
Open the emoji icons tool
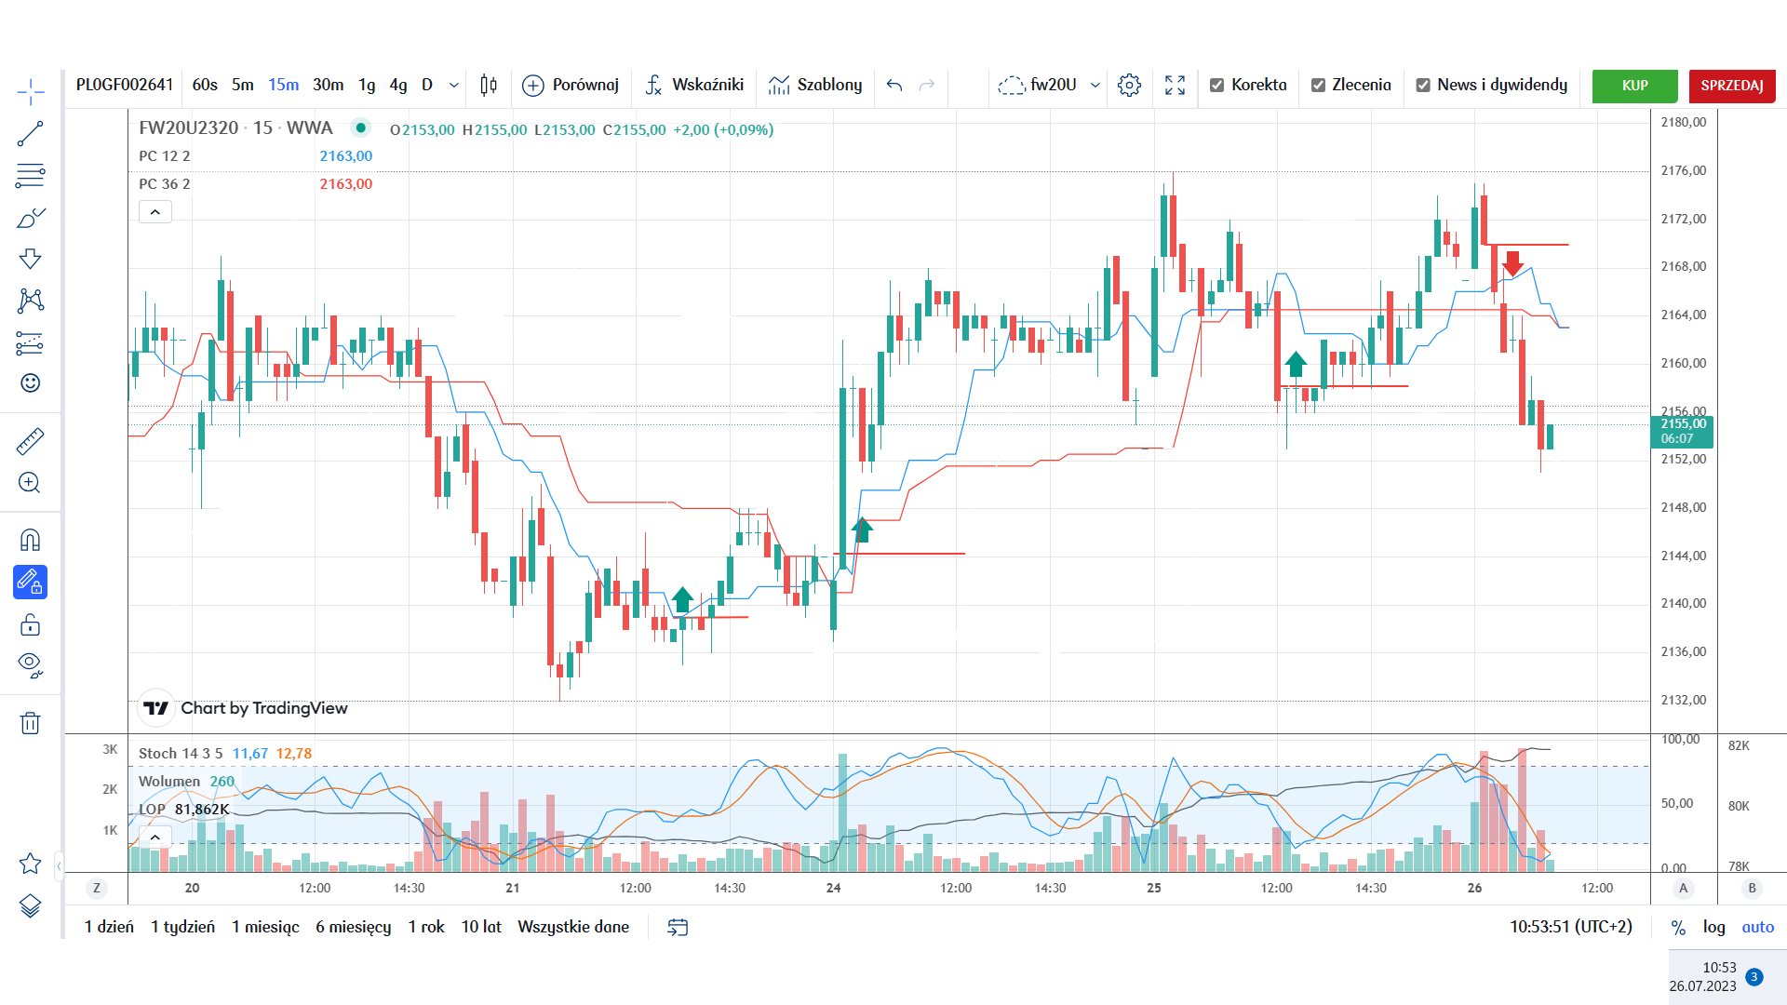pyautogui.click(x=30, y=383)
